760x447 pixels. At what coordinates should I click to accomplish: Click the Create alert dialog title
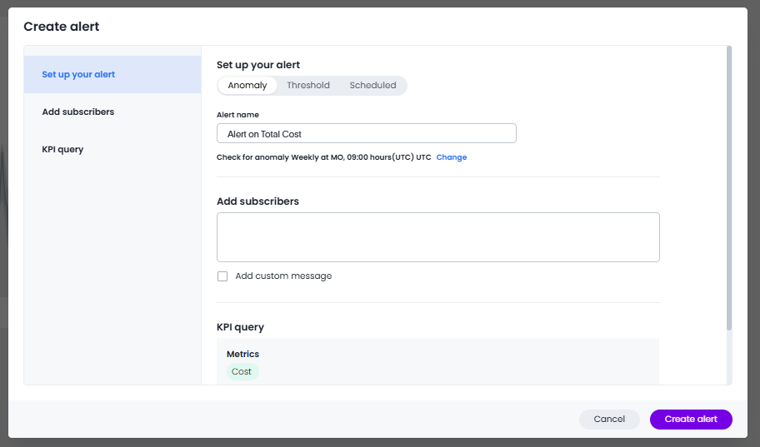tap(62, 27)
